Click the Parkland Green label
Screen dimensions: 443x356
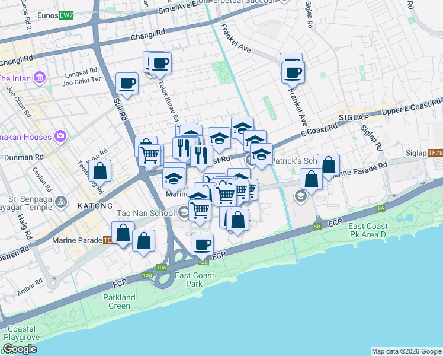(x=119, y=301)
